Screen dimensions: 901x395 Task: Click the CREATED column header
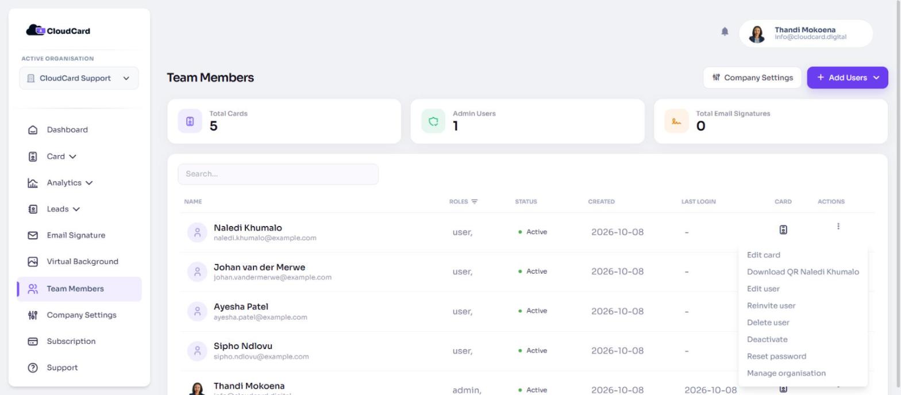[x=601, y=202]
